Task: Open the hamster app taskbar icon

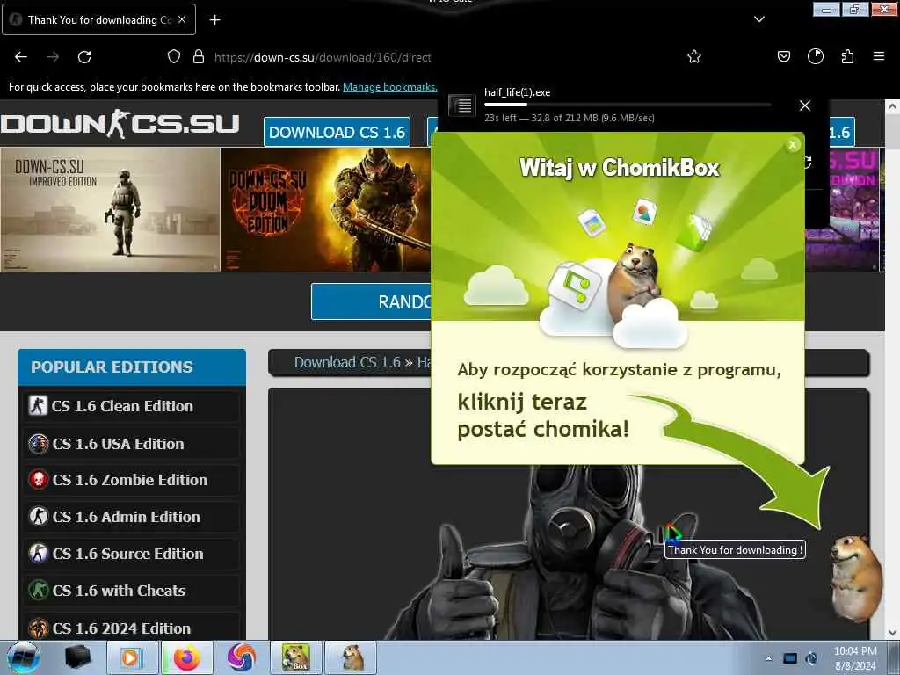Action: coord(352,657)
